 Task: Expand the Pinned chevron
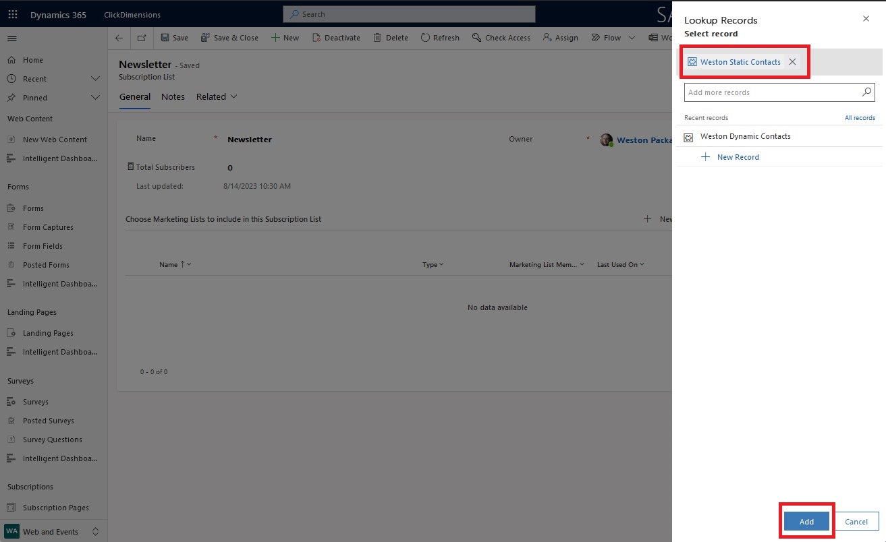click(95, 98)
